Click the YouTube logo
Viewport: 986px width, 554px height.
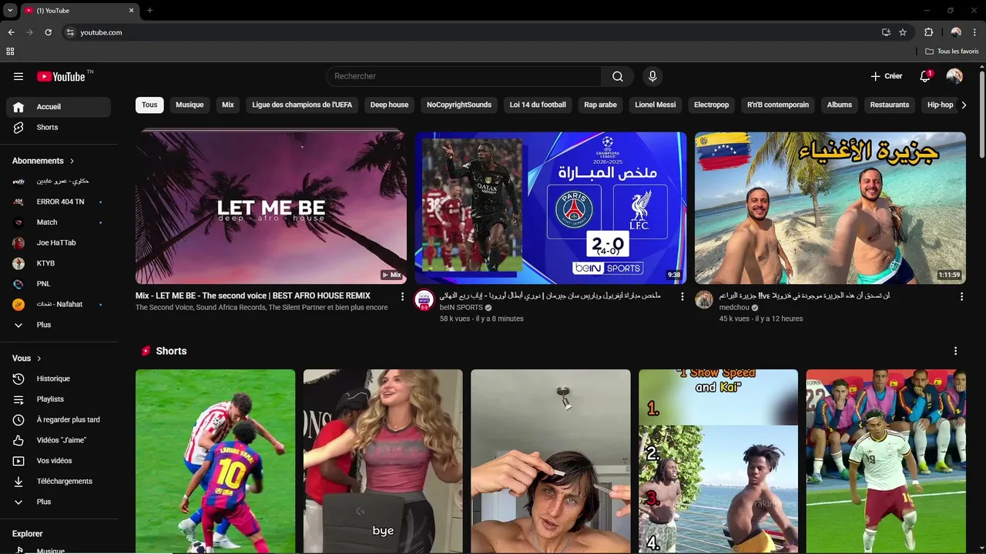61,76
